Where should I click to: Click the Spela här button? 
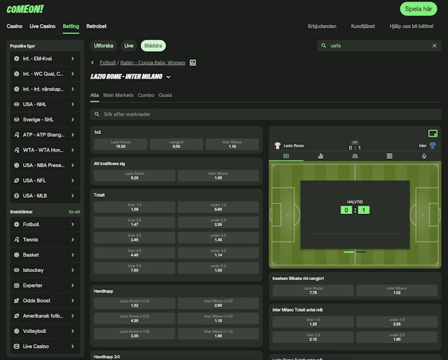tap(418, 9)
